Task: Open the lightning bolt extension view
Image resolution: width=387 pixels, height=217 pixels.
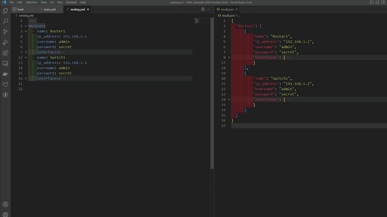Action: click(x=5, y=95)
